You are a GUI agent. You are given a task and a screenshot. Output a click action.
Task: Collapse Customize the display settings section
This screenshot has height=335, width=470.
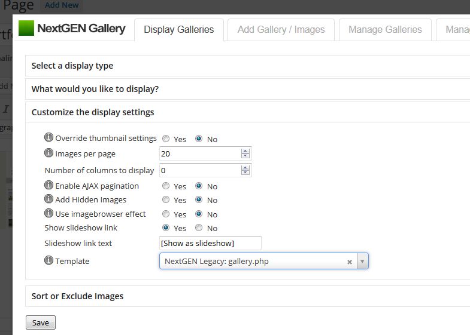248,112
